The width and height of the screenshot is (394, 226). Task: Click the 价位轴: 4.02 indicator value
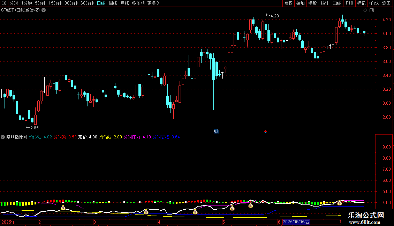[x=40, y=137]
